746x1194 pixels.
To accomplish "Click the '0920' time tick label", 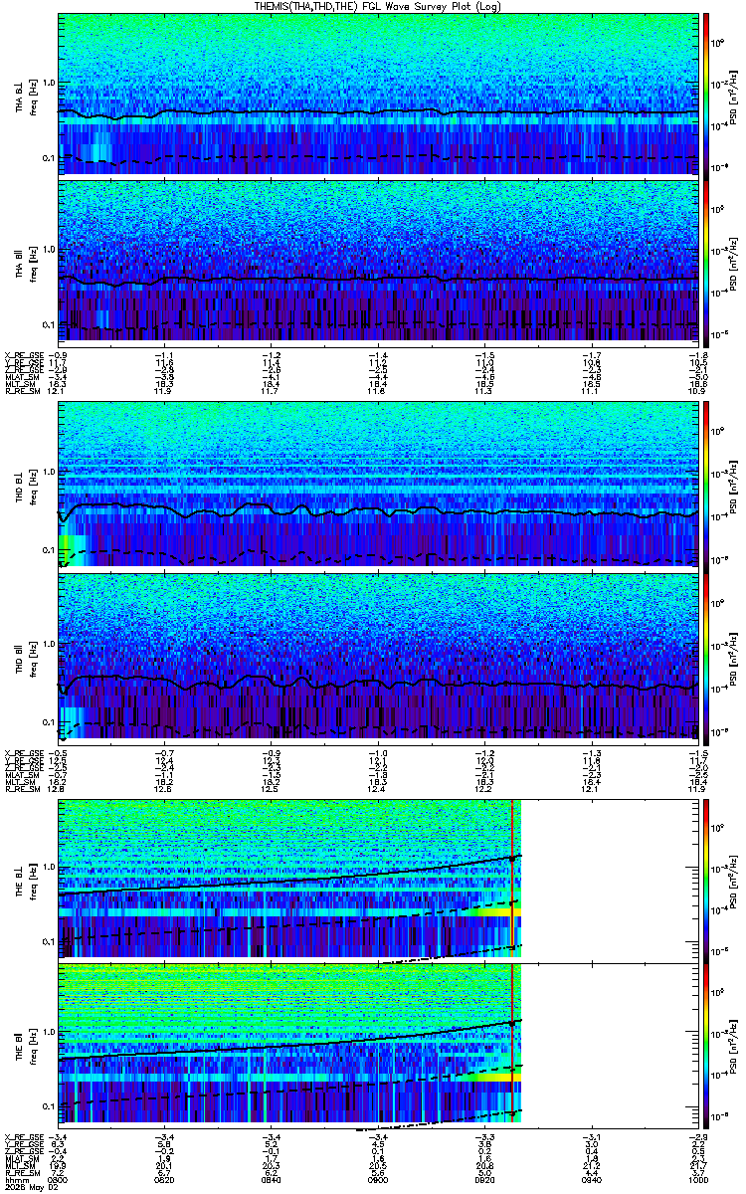I will [483, 1180].
